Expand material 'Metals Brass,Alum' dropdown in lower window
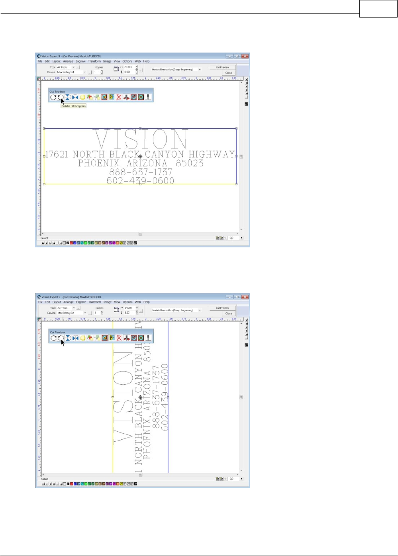398x556 pixels. point(200,310)
